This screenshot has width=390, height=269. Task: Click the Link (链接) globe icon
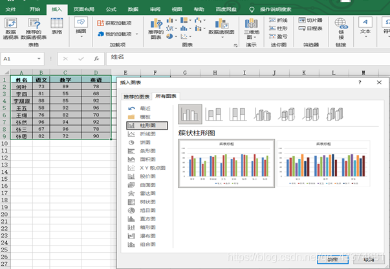341,29
